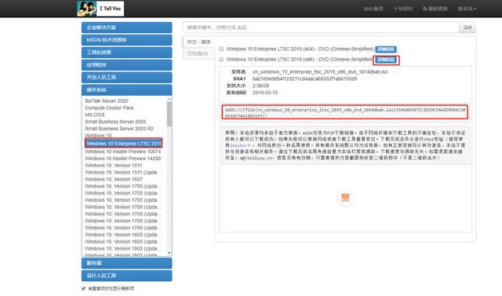Viewport: 502px width, 296px height.
Task: Expand the 联系我 dropdown in the header
Action: click(x=467, y=9)
